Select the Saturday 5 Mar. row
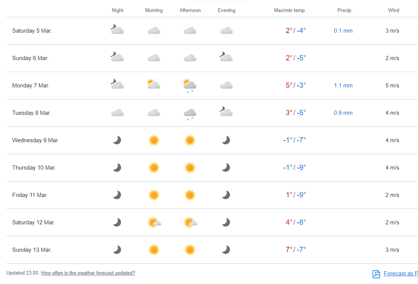 click(32, 31)
